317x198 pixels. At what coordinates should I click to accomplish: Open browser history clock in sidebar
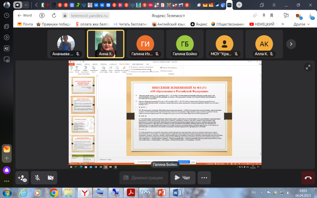[7, 16]
